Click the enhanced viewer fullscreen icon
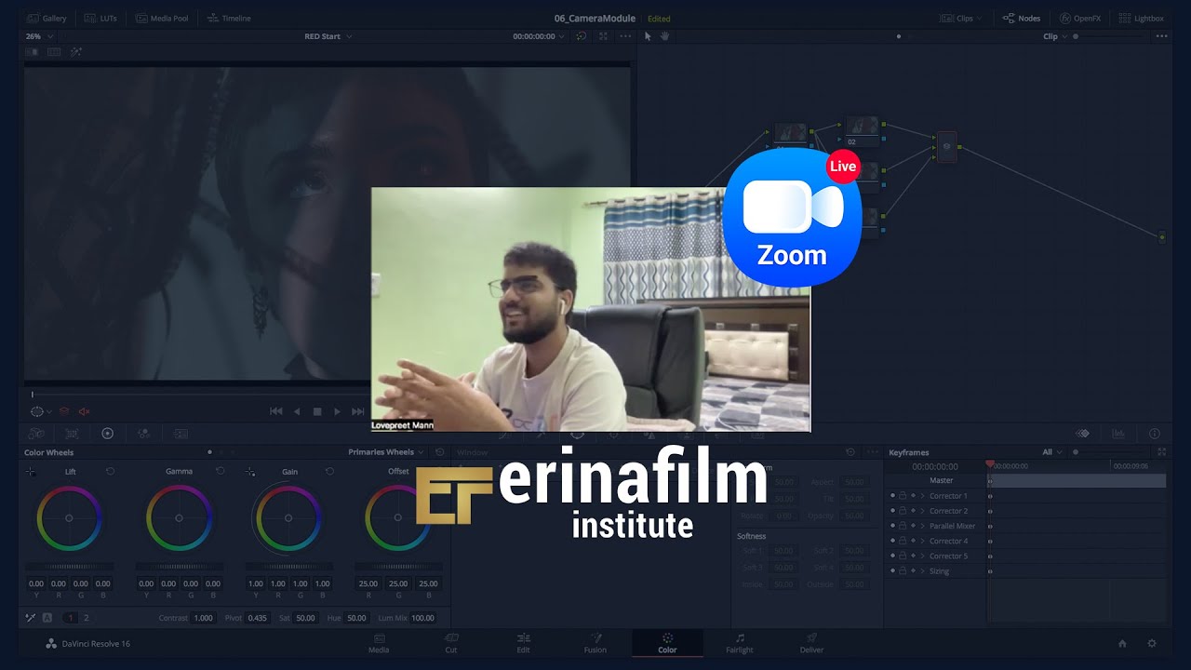 point(603,36)
